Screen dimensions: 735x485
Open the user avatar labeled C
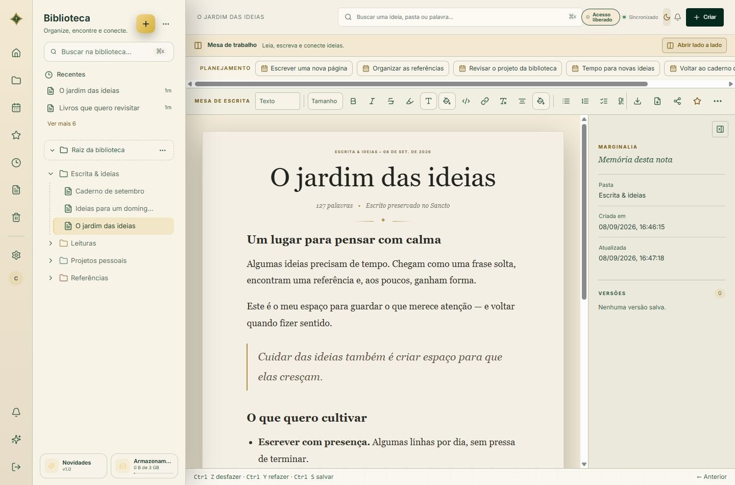(x=16, y=278)
